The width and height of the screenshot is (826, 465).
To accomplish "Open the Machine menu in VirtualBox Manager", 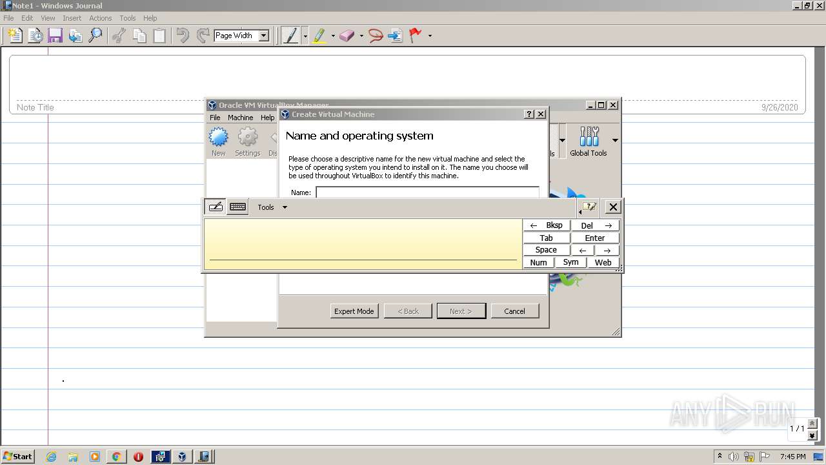I will pyautogui.click(x=240, y=118).
